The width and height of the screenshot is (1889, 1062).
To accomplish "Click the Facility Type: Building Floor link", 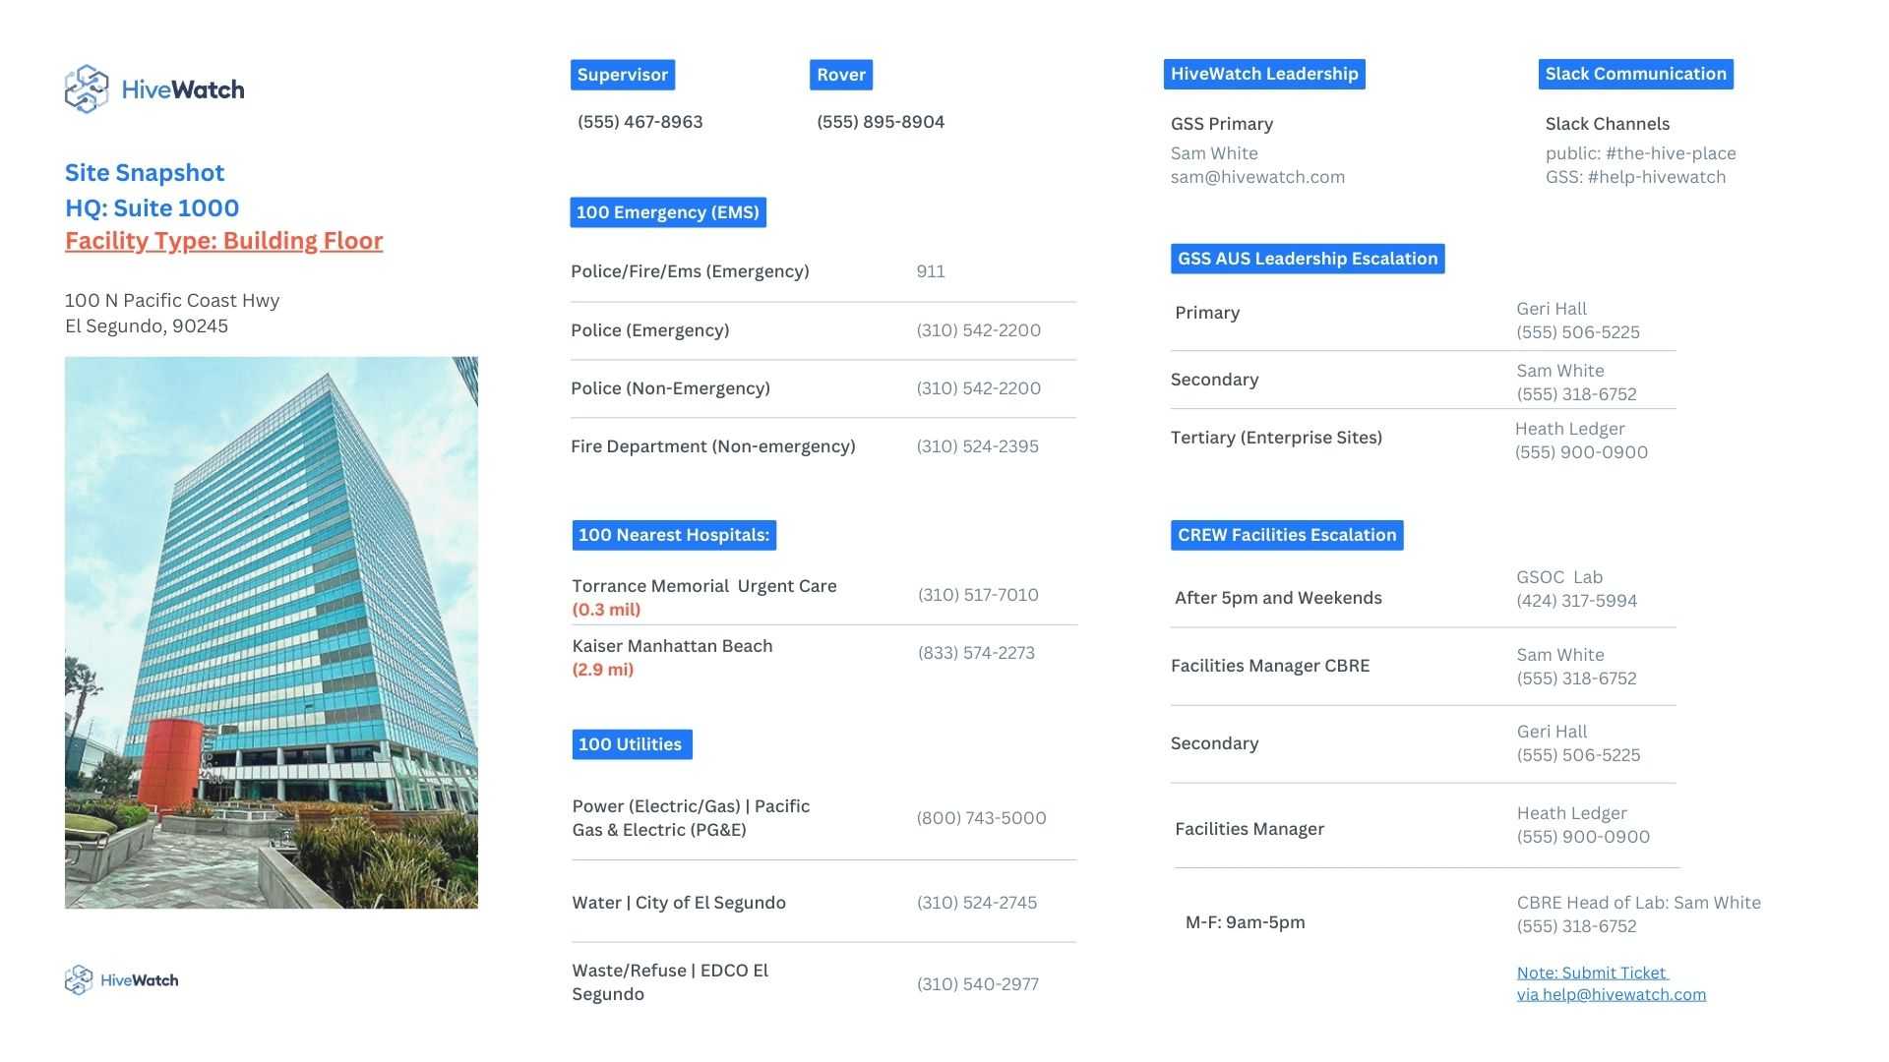I will 223,241.
